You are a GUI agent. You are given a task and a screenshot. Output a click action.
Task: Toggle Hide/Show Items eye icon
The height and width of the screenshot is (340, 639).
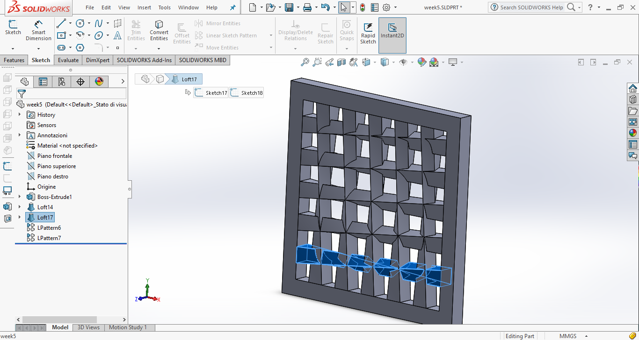403,62
